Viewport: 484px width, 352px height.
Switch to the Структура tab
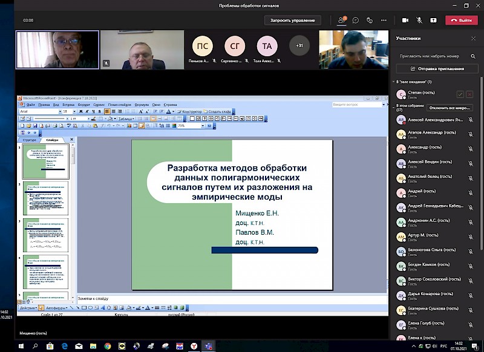(x=30, y=140)
